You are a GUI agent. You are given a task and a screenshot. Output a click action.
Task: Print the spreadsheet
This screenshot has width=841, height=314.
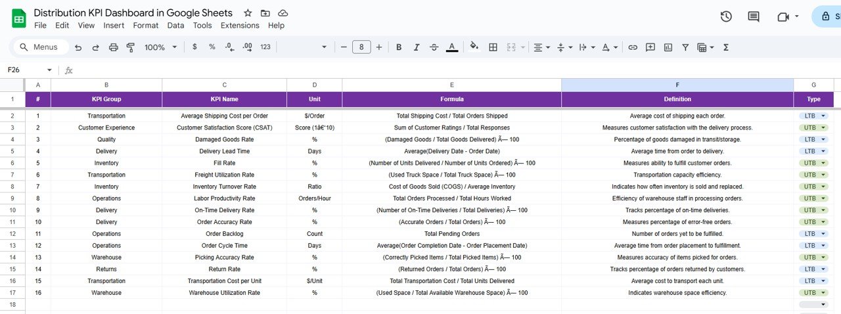coord(113,47)
